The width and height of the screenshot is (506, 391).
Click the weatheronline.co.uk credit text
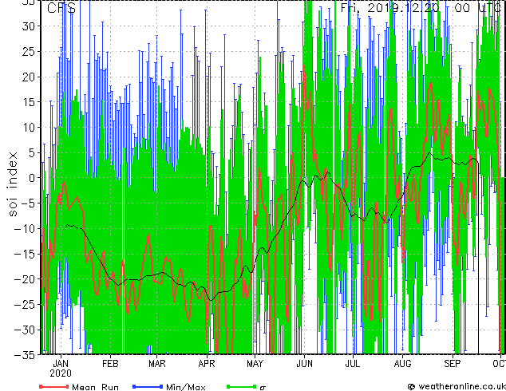(461, 386)
